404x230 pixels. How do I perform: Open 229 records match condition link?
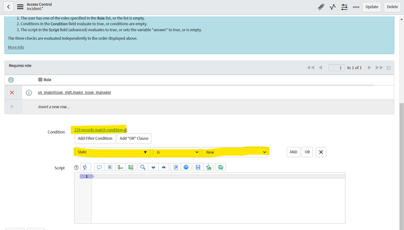[x=98, y=130]
